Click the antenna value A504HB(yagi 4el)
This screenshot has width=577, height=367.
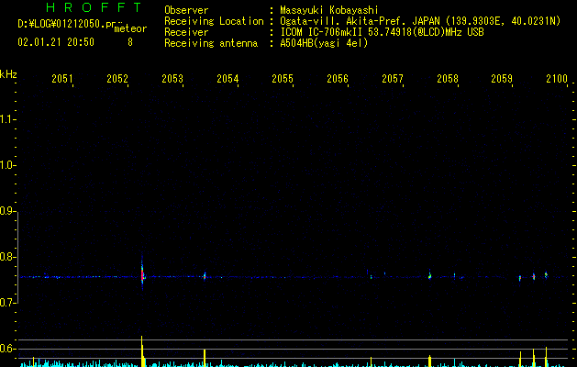[x=324, y=43]
